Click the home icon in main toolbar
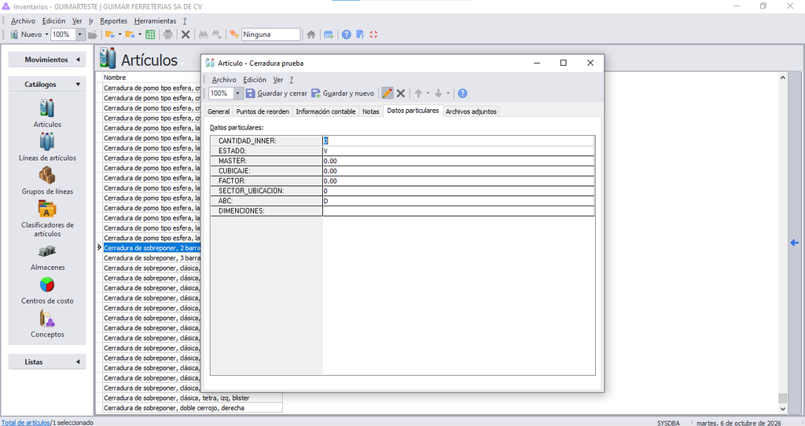 click(x=311, y=35)
